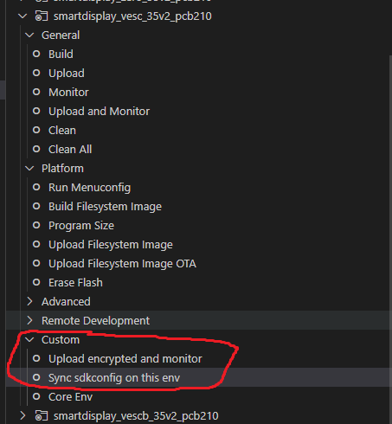The width and height of the screenshot is (392, 424).
Task: Click the circle icon beside Core Env
Action: tap(36, 396)
